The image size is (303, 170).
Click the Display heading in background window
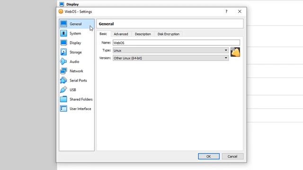72,4
